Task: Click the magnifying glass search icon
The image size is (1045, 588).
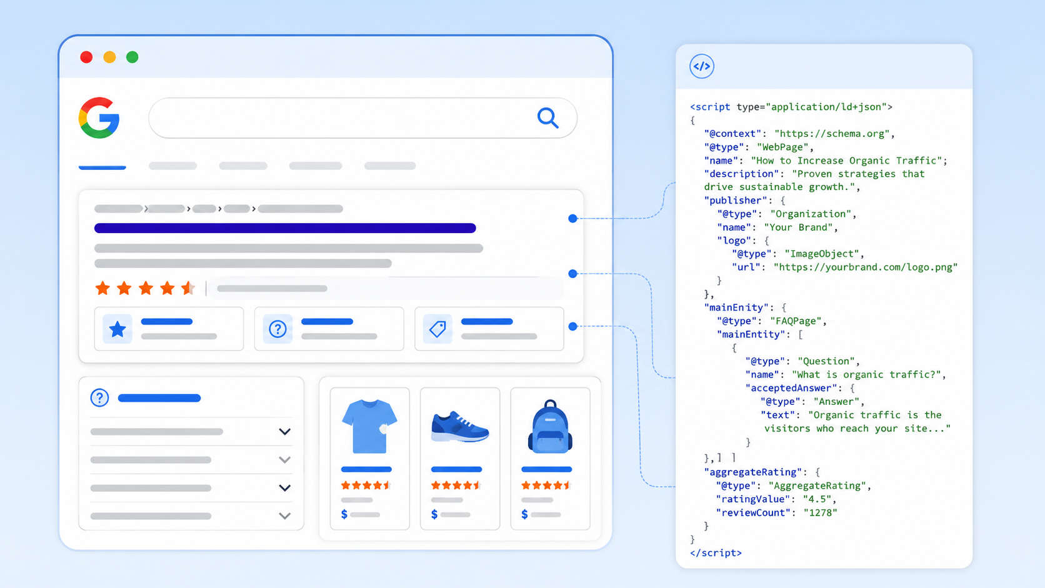Action: tap(548, 117)
